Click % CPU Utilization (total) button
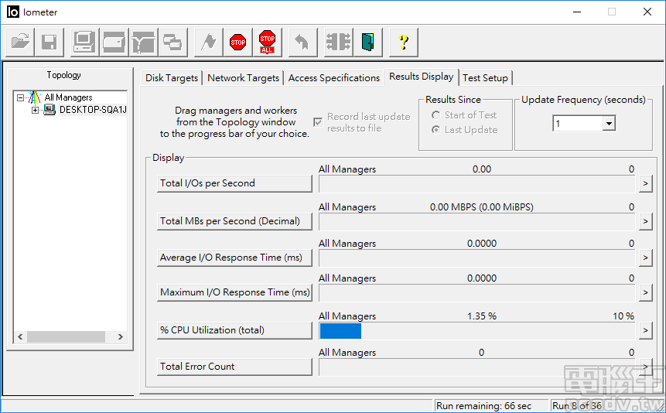 234,330
